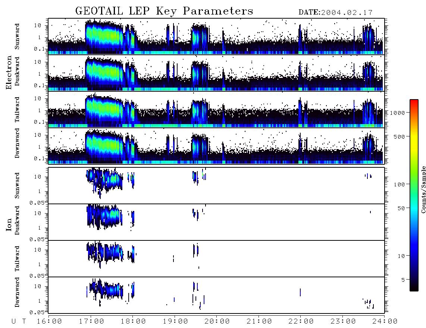Screen dimensions: 426x328
Task: Click the Ion Sunward spectrogram panel
Action: pos(216,186)
